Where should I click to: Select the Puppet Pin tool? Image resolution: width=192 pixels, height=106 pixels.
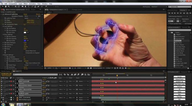(x=46, y=7)
